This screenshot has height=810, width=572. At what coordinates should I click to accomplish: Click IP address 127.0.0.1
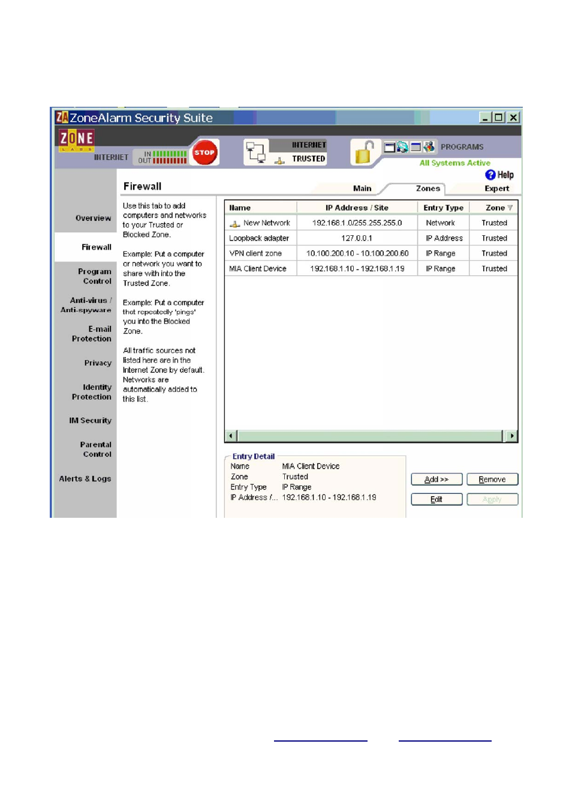tap(357, 238)
